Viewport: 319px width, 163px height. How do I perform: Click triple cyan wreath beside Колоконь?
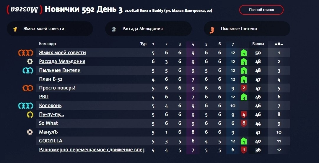click(x=26, y=106)
